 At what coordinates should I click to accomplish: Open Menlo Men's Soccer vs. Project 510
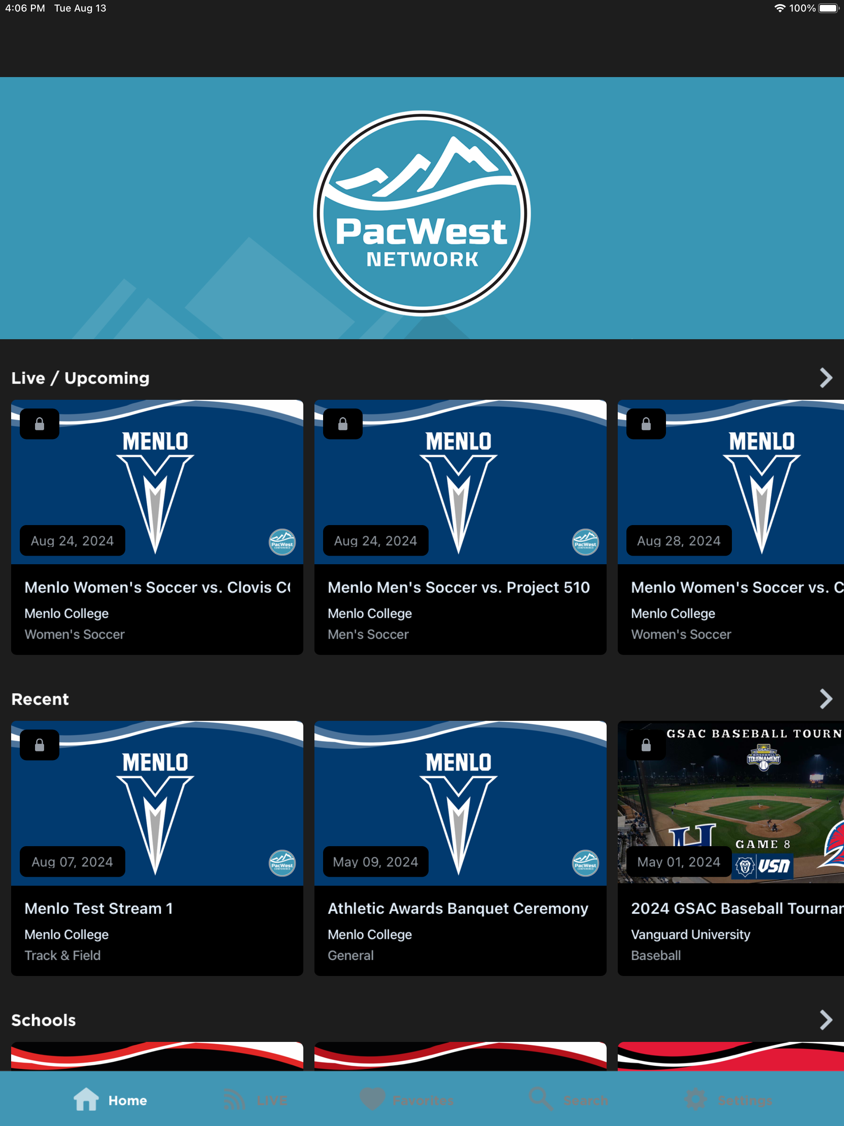pos(459,587)
